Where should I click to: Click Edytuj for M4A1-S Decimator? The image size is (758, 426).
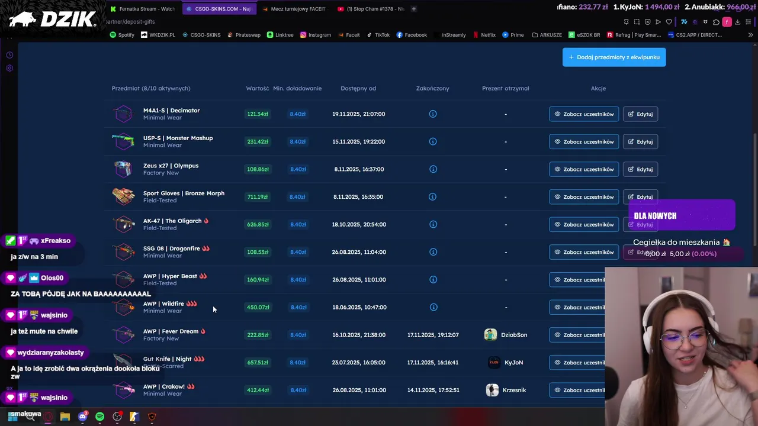coord(640,114)
